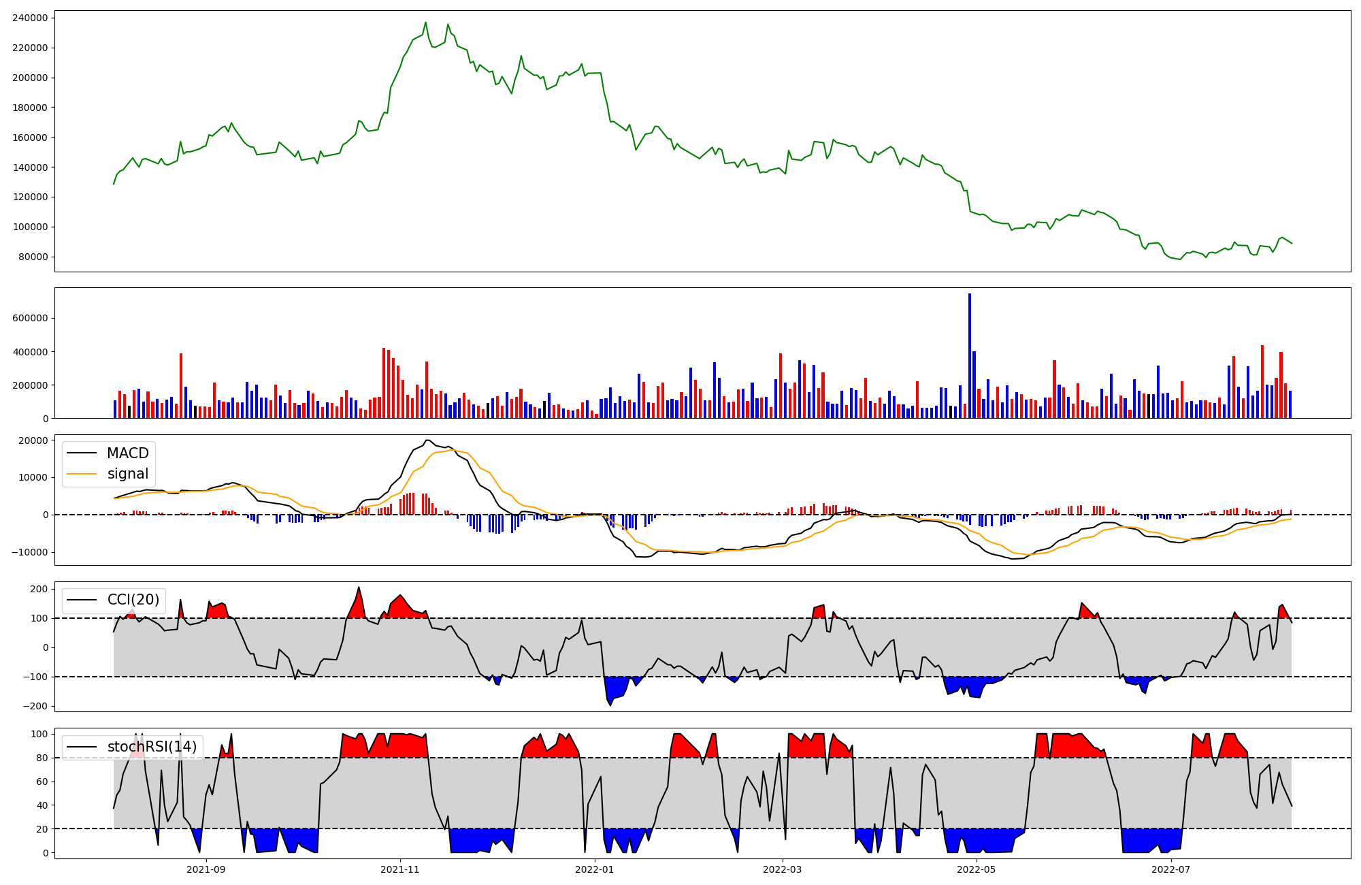Click the 20 stochRSI axis tick label
The width and height of the screenshot is (1361, 885).
(42, 829)
